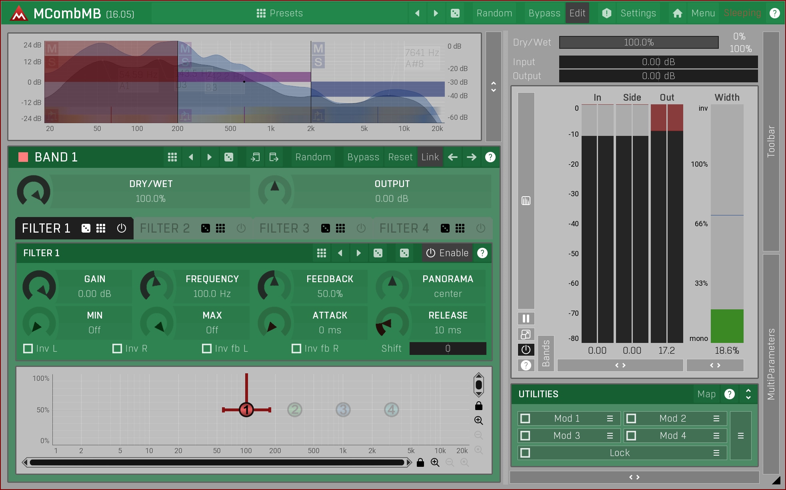
Task: Click the Shift value field
Action: pos(448,349)
